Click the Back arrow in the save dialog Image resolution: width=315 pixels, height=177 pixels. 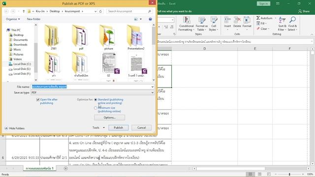click(6, 11)
